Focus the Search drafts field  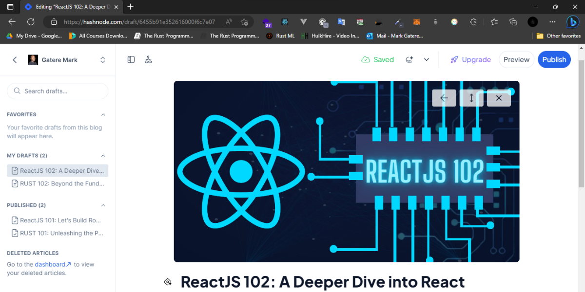click(58, 91)
